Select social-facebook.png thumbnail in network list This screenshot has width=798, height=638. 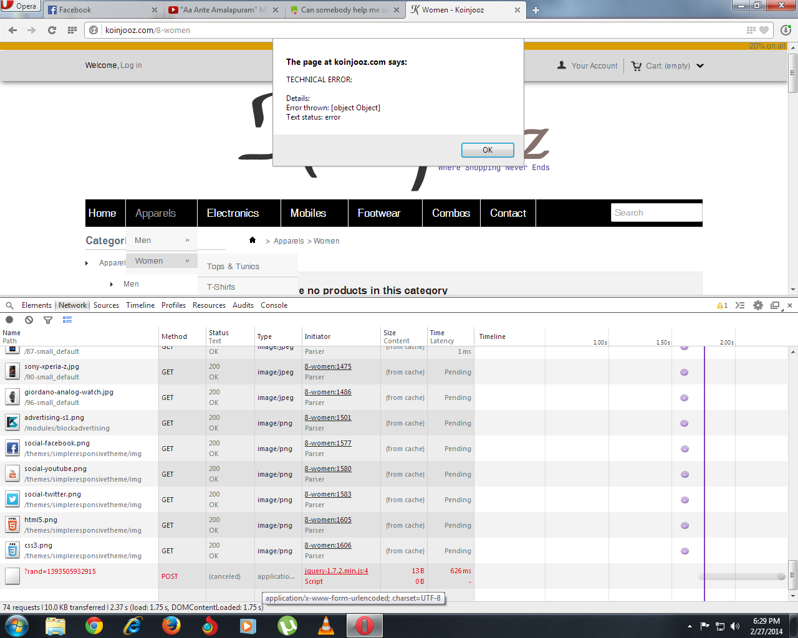(12, 449)
